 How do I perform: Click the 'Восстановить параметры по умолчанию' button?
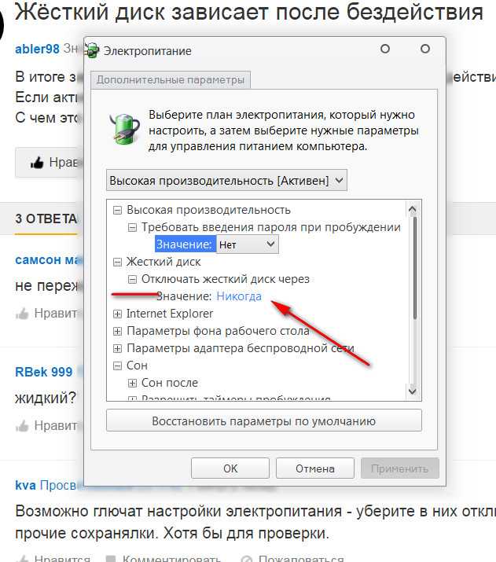pyautogui.click(x=264, y=421)
